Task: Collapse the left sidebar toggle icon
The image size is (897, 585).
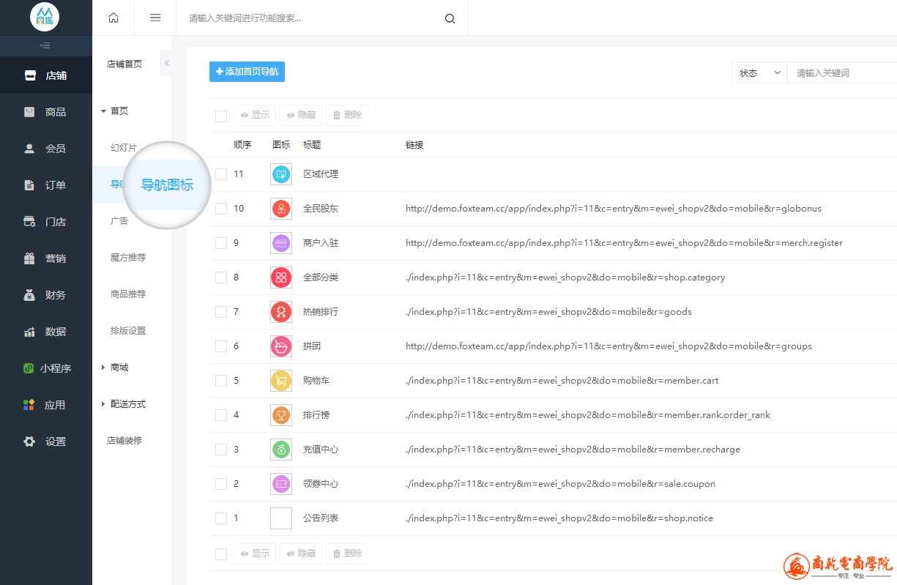Action: click(x=45, y=45)
